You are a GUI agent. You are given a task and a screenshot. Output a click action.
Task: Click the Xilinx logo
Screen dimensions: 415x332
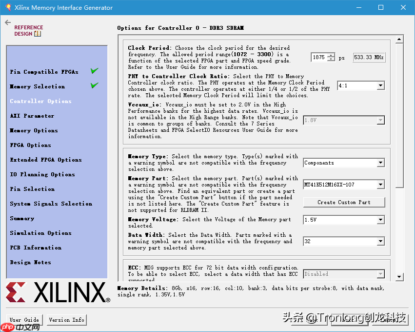[x=58, y=292]
